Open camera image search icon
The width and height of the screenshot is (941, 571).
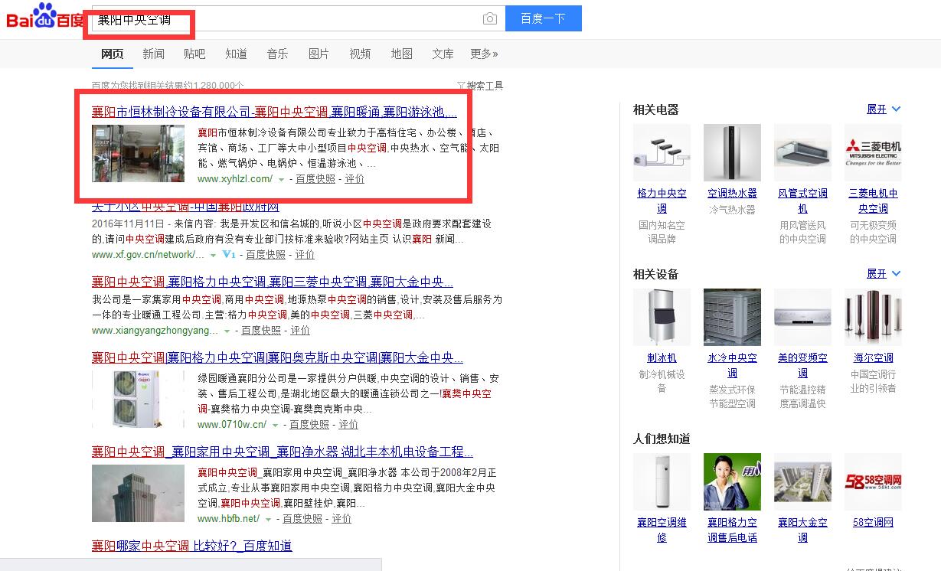(489, 19)
